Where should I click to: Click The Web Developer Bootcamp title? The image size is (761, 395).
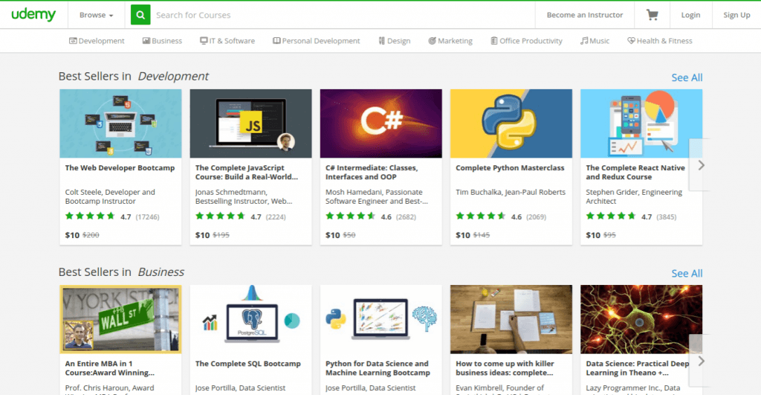[x=120, y=168]
